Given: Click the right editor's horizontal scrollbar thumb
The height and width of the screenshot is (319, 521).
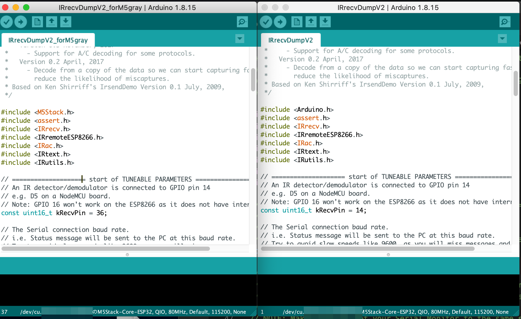Looking at the screenshot, I should (367, 249).
